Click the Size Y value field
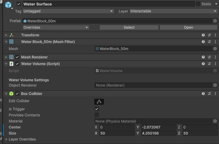 pyautogui.click(x=158, y=133)
